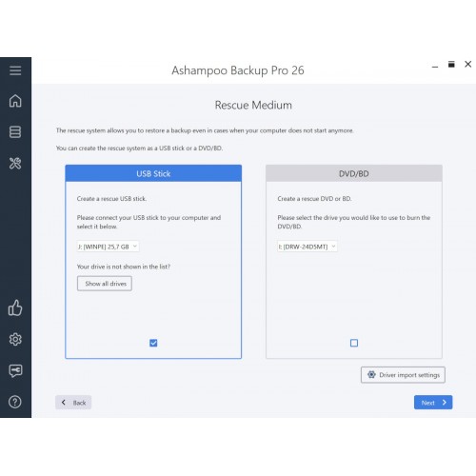476x476 pixels.
Task: Uncheck the USB Stick checkbox
Action: click(x=153, y=343)
